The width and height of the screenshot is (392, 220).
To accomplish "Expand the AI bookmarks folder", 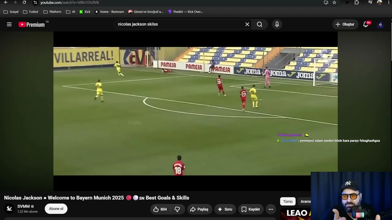I will click(x=70, y=12).
